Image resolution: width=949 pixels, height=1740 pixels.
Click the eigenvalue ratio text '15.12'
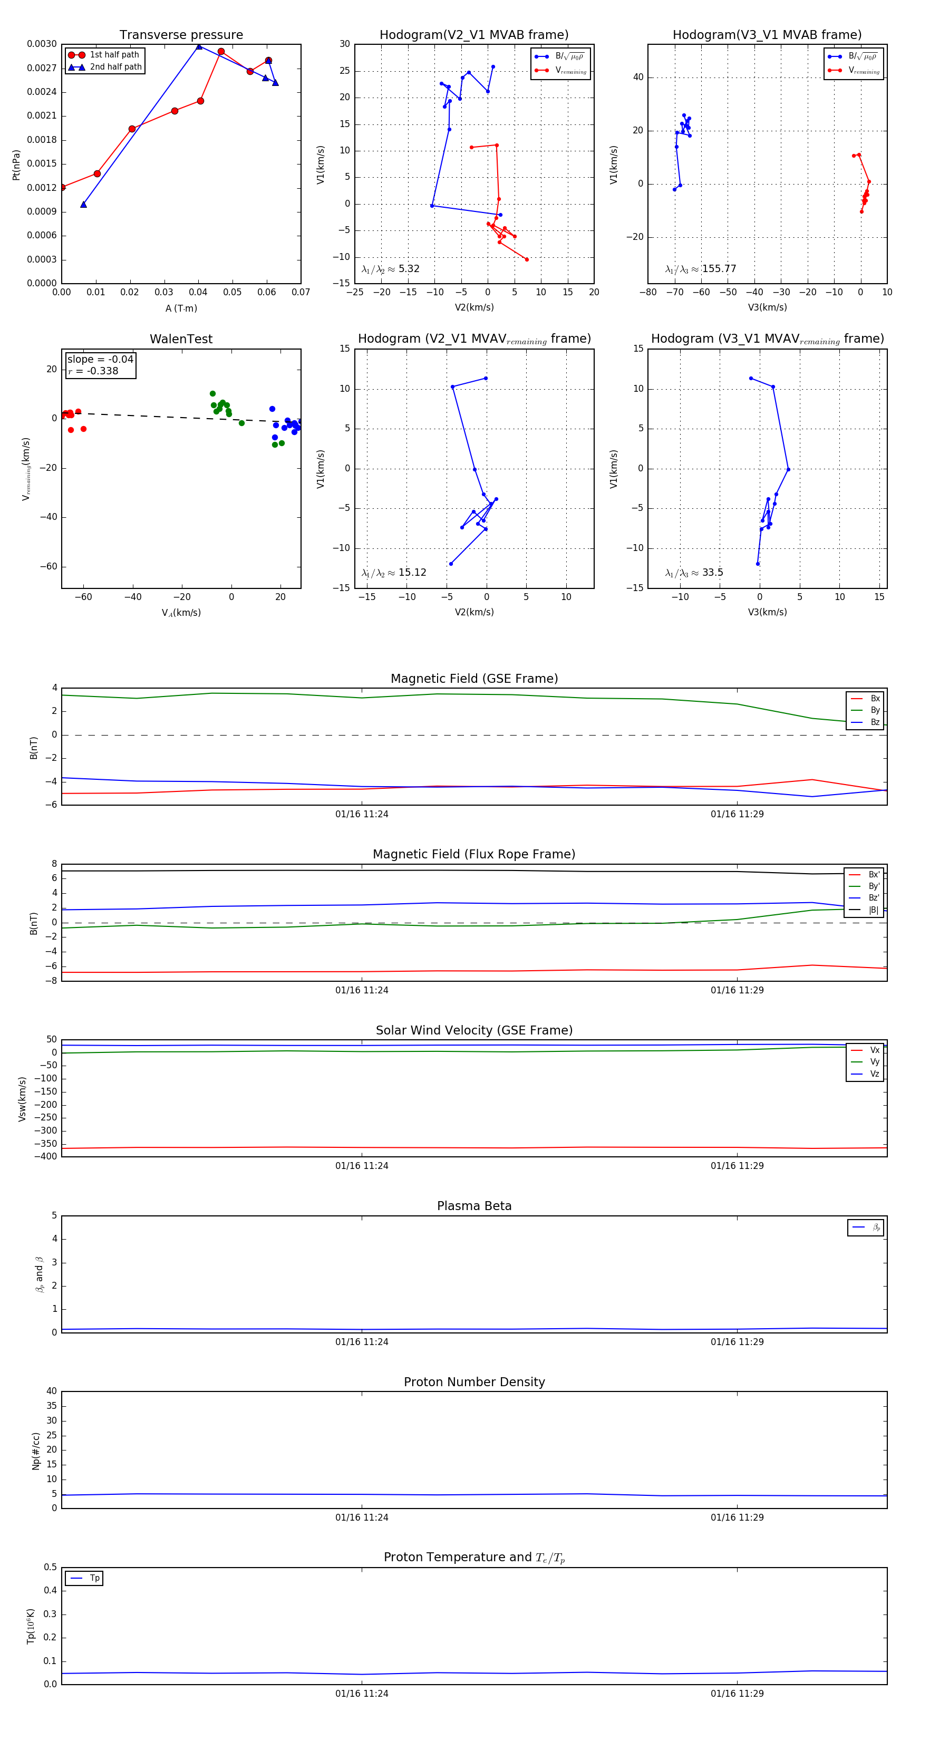[x=412, y=573]
